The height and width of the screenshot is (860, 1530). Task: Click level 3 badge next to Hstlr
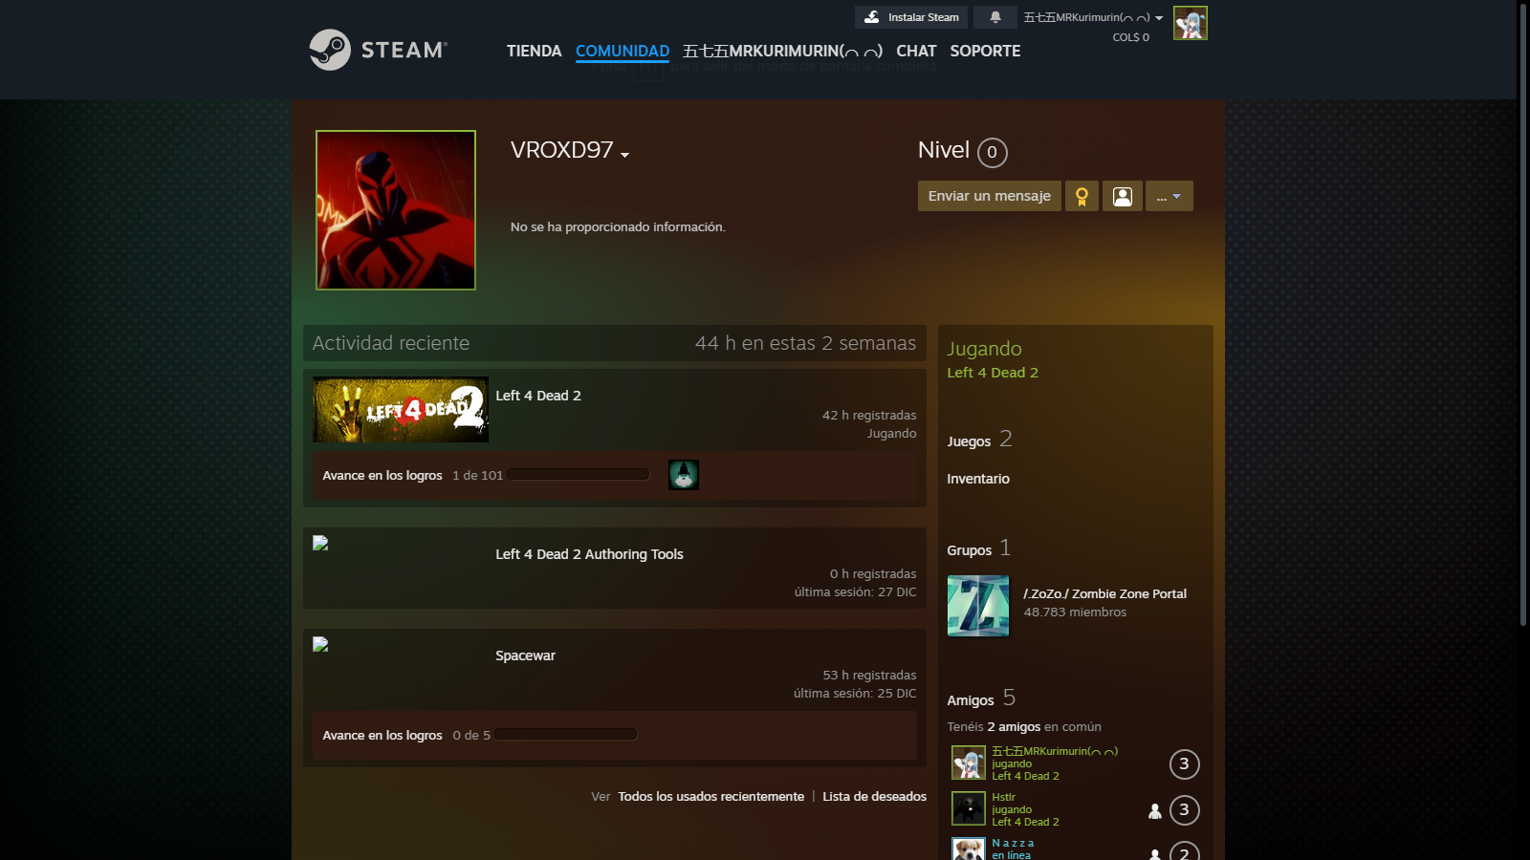point(1185,810)
